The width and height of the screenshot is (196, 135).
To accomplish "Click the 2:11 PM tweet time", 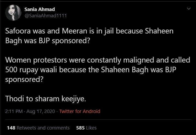I will [14, 111].
